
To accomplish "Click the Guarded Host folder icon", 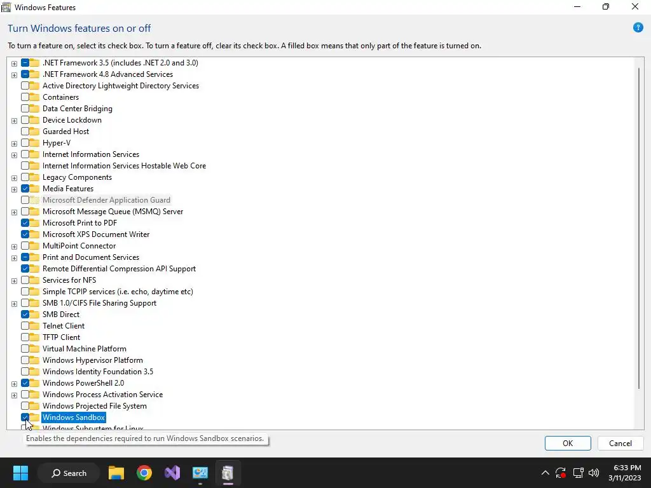I will click(34, 132).
